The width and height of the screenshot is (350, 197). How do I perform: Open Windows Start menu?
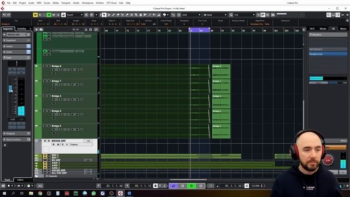point(4,193)
